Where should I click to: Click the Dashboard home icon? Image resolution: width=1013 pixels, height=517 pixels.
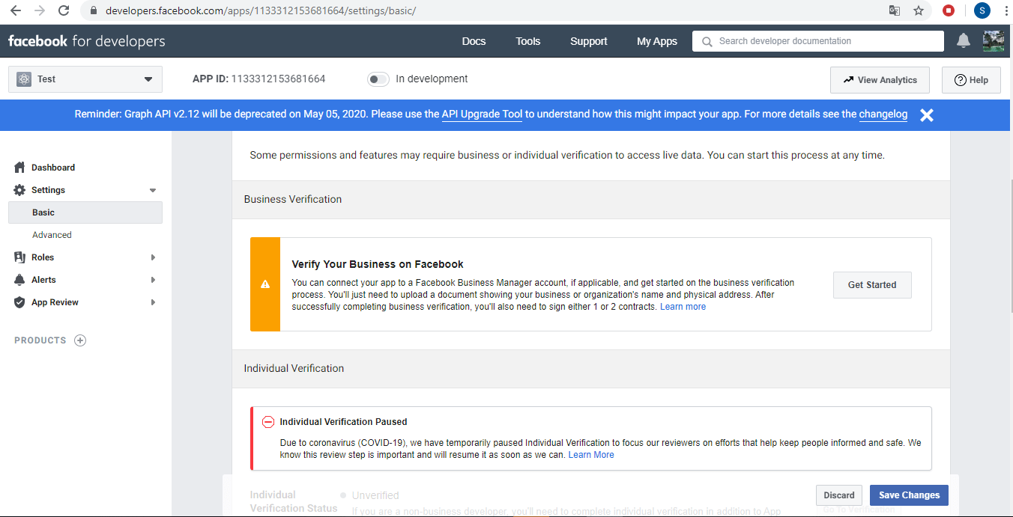click(x=20, y=168)
